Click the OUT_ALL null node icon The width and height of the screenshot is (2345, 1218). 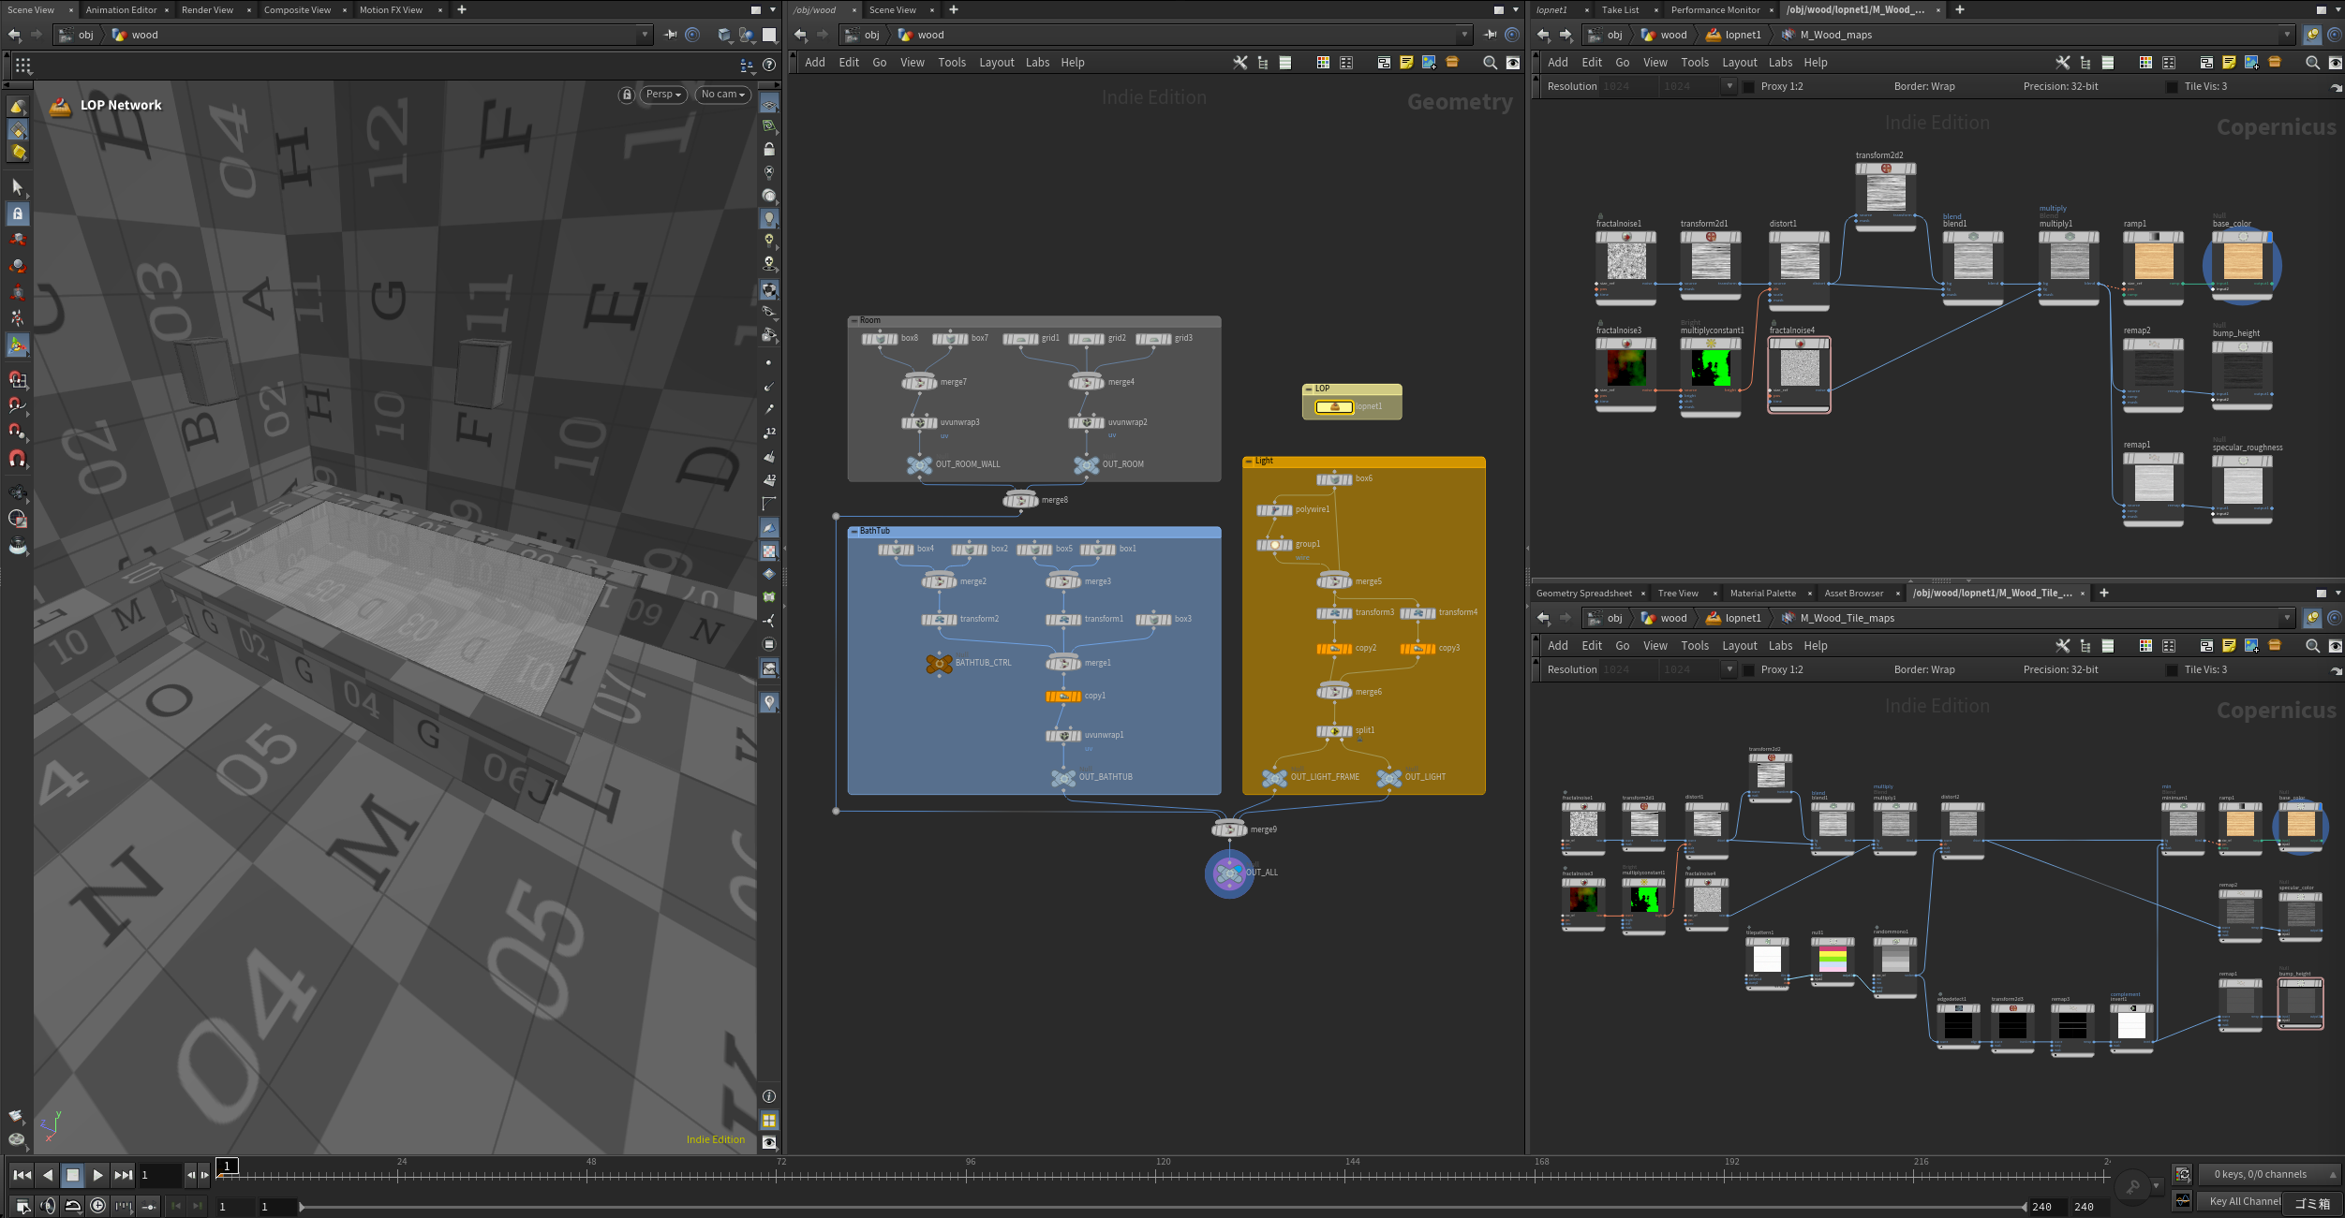point(1229,873)
